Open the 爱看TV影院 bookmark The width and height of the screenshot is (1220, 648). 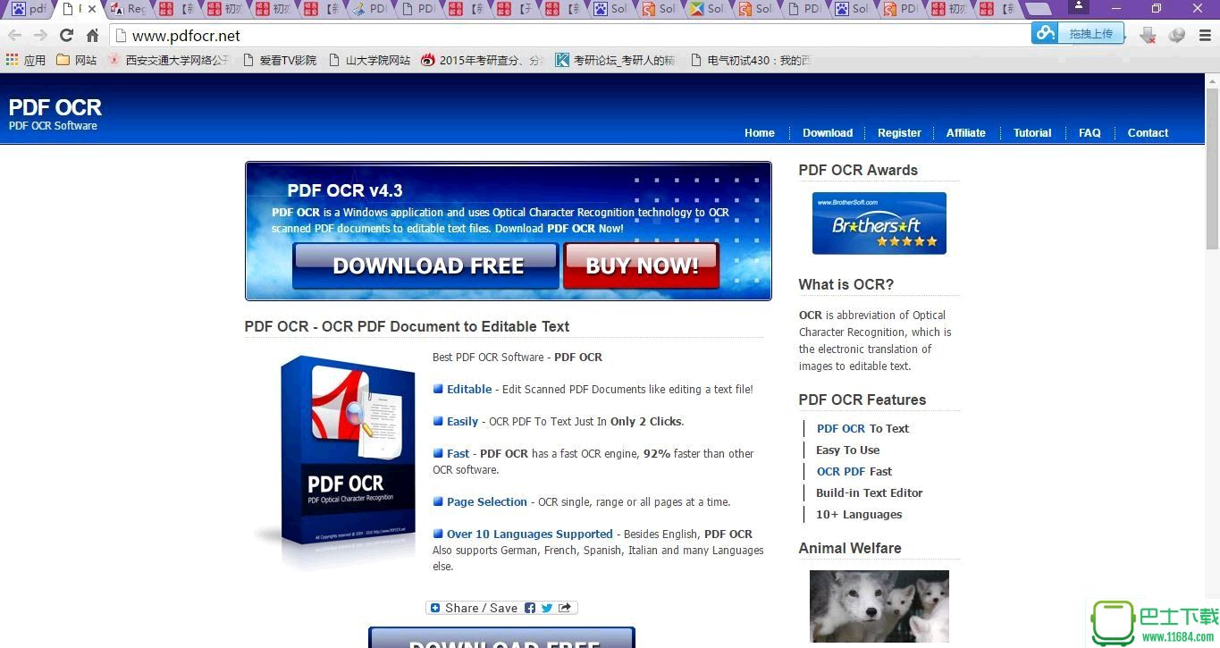280,61
